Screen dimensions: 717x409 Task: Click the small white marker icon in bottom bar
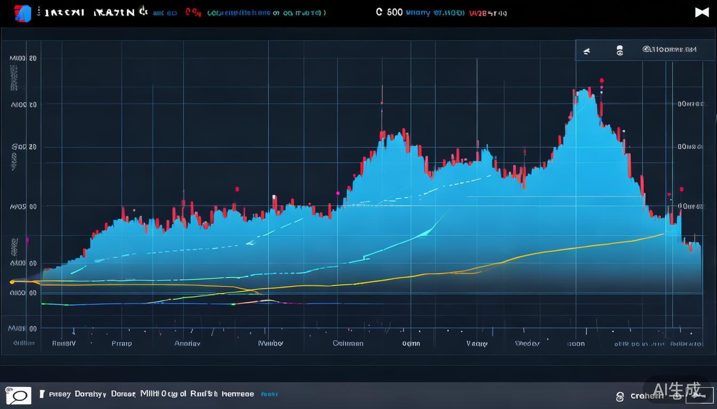[x=42, y=394]
